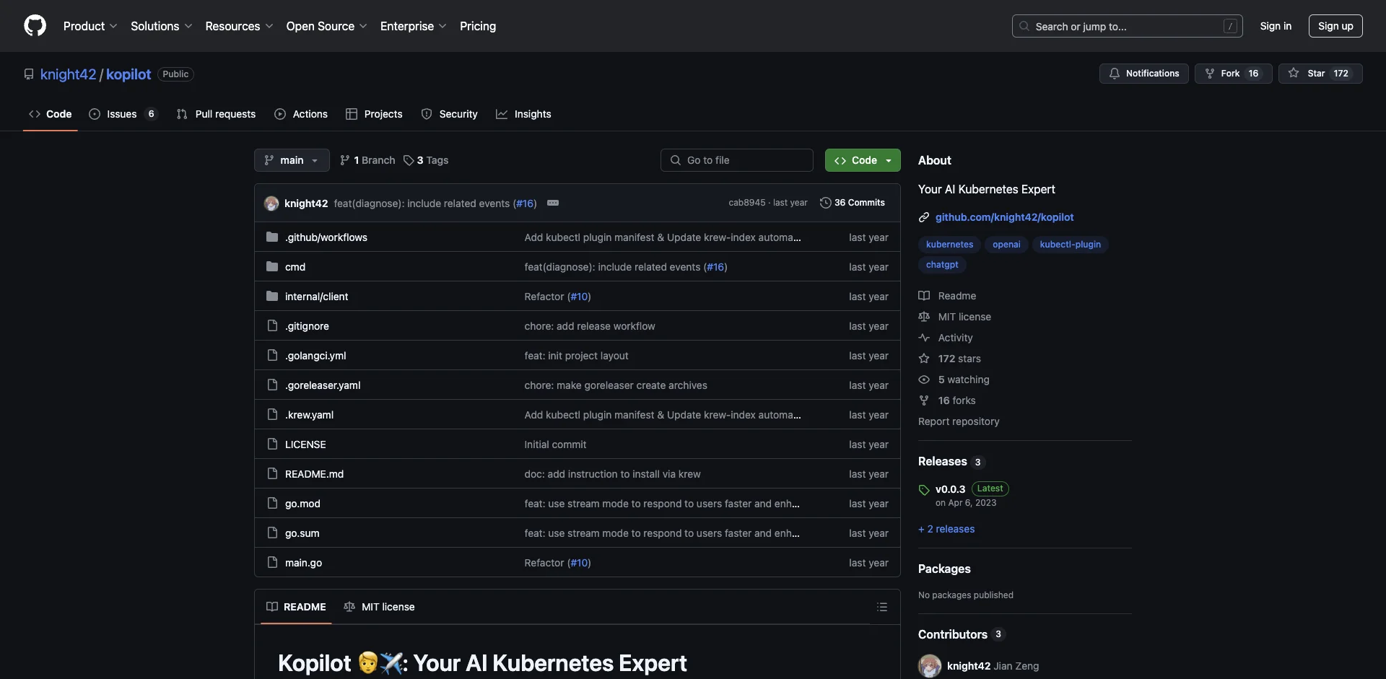Open the GitHub home logo

(x=35, y=26)
